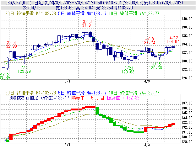Select the 2/10 129.79 low label

24,69
